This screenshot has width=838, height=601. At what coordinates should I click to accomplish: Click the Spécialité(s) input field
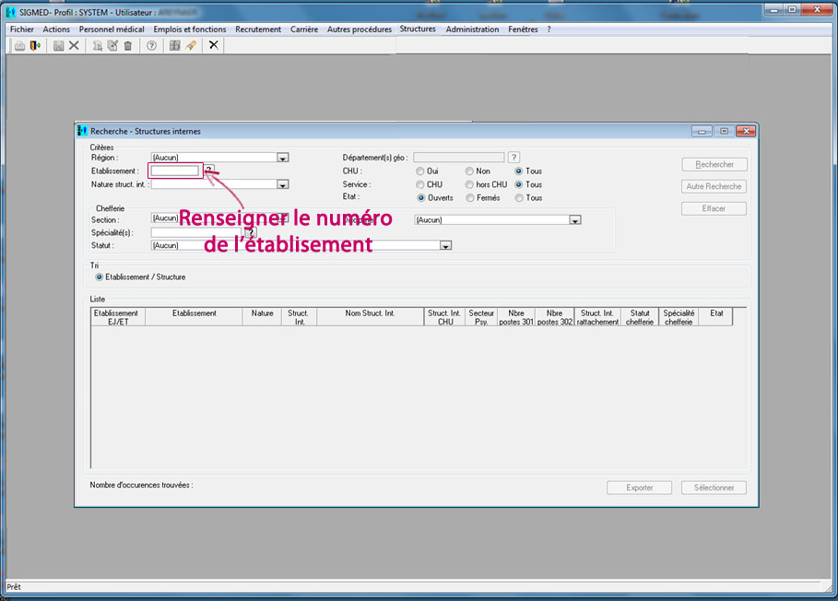(x=197, y=232)
